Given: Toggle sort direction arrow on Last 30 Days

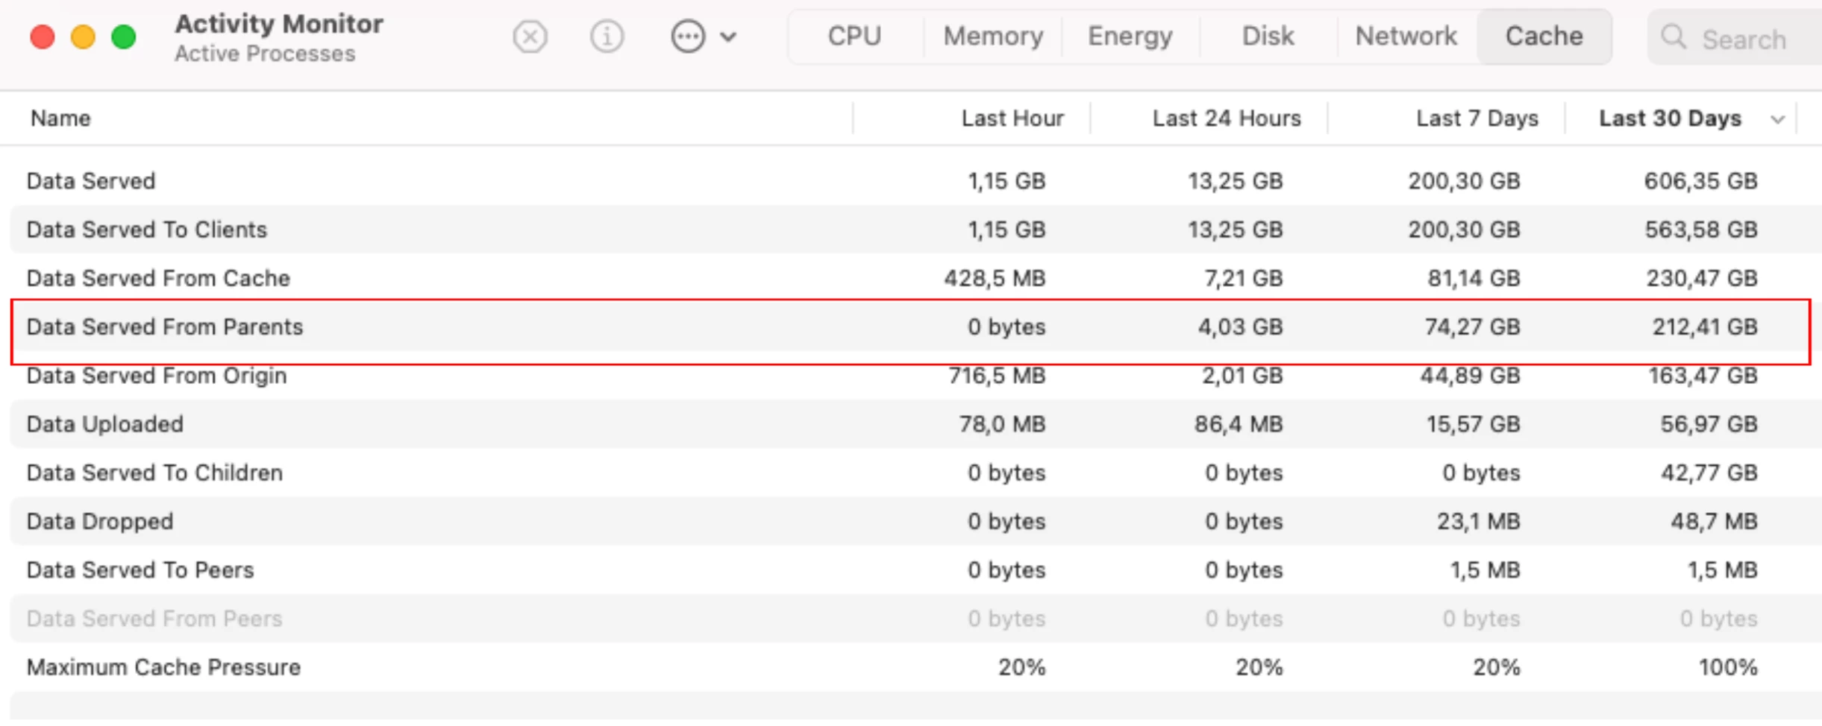Looking at the screenshot, I should 1778,119.
